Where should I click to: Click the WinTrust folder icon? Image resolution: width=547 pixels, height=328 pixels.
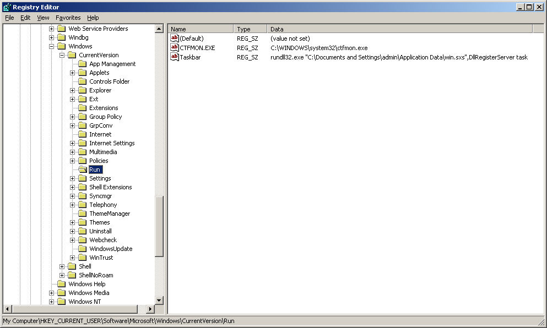click(83, 258)
